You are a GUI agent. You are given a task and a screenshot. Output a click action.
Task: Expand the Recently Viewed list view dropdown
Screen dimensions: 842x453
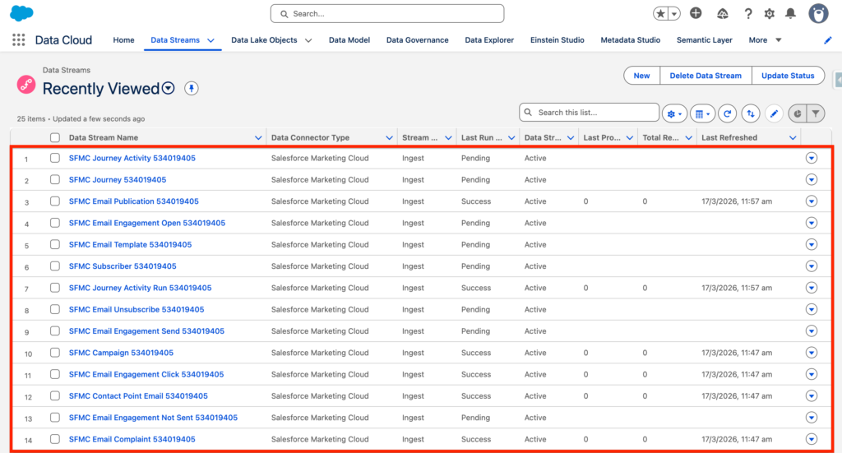[169, 89]
